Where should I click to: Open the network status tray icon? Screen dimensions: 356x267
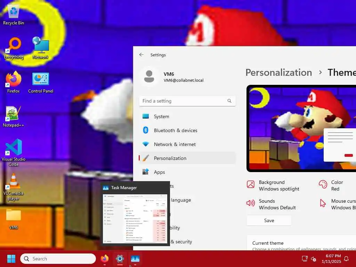pos(305,259)
